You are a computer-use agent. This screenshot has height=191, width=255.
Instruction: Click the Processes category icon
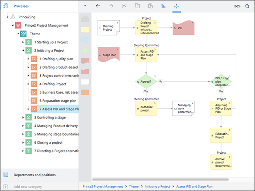[x=6, y=6]
